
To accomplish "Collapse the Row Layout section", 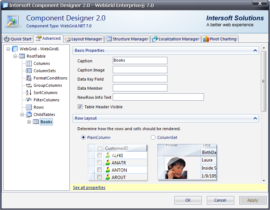I will tap(255, 118).
